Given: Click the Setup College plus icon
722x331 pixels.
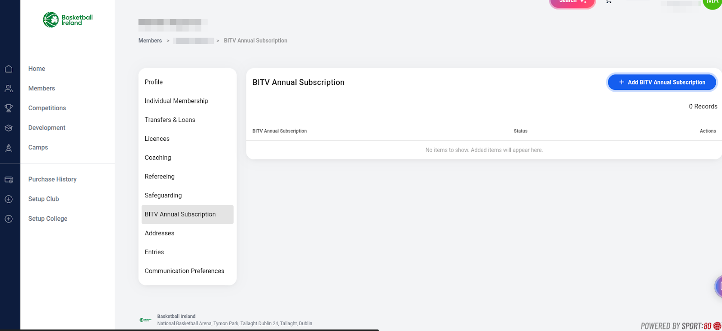Looking at the screenshot, I should pyautogui.click(x=9, y=219).
